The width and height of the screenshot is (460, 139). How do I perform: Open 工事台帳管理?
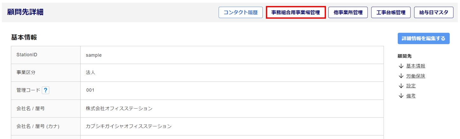[391, 13]
